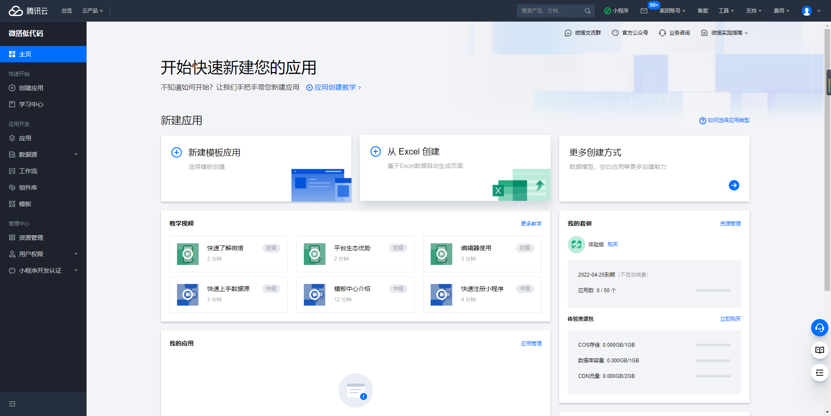Play the 快速注册小程序 video thumbnail
831x416 pixels.
(x=441, y=295)
